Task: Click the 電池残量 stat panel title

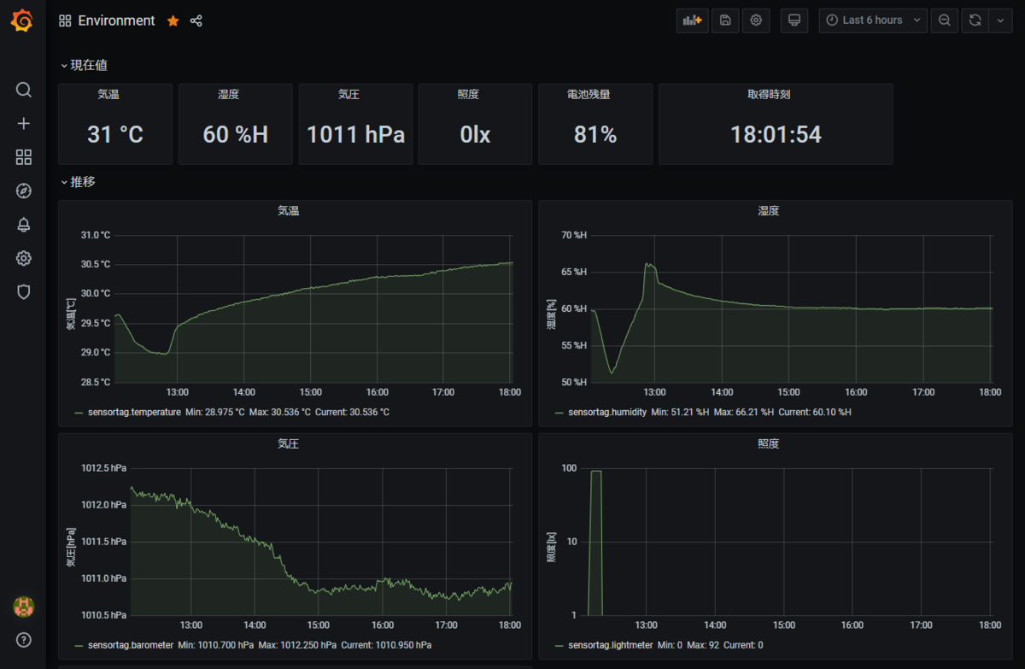Action: tap(589, 95)
